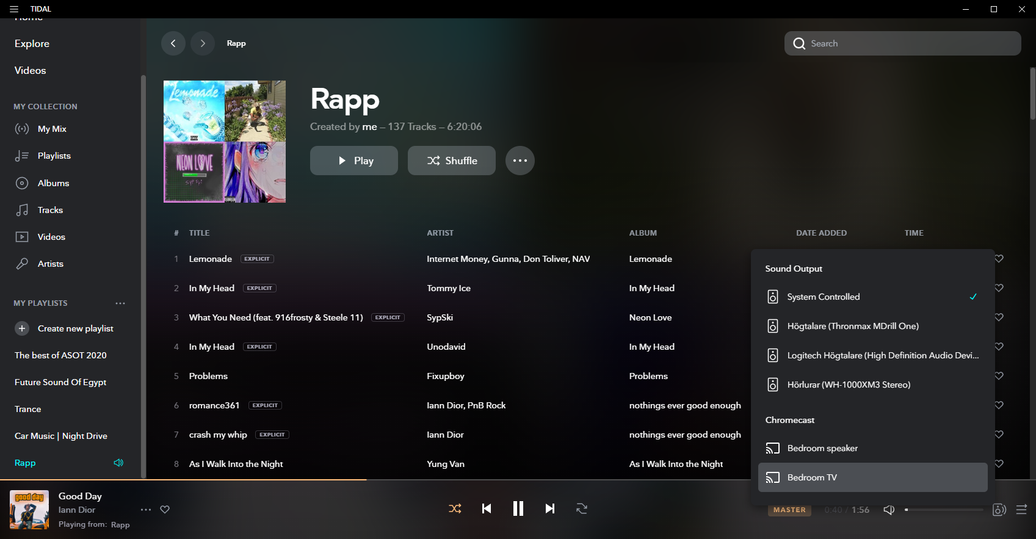Select Logitech Högtalare audio output
The height and width of the screenshot is (539, 1036).
coord(873,355)
